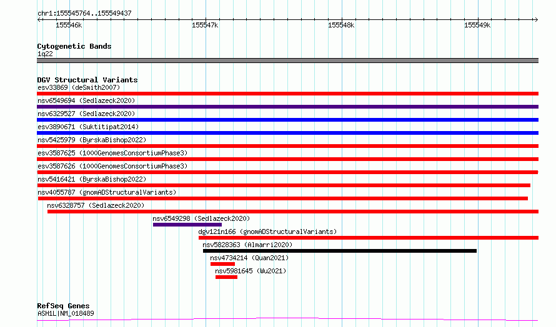This screenshot has height=327, width=556.
Task: Select the 1q22 band label
Action: point(45,54)
